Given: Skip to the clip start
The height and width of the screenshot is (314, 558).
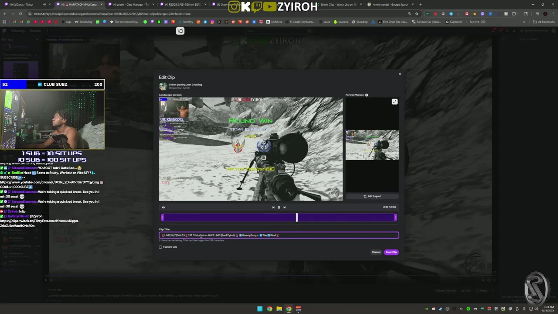Looking at the screenshot, I should pyautogui.click(x=273, y=207).
